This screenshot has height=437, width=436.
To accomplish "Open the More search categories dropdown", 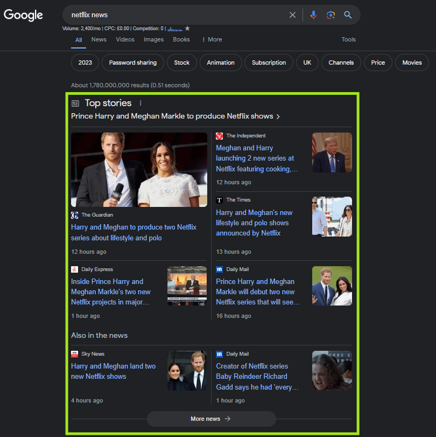I will click(x=212, y=39).
